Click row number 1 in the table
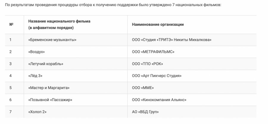This screenshot has height=124, width=268. pos(10,40)
